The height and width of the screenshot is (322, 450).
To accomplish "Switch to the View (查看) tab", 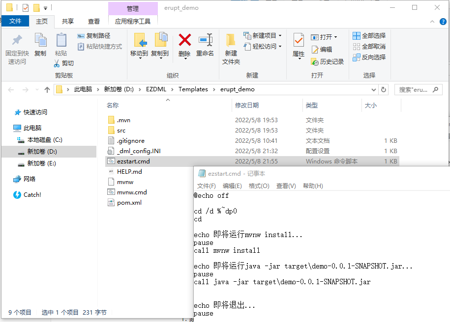I will [x=94, y=21].
